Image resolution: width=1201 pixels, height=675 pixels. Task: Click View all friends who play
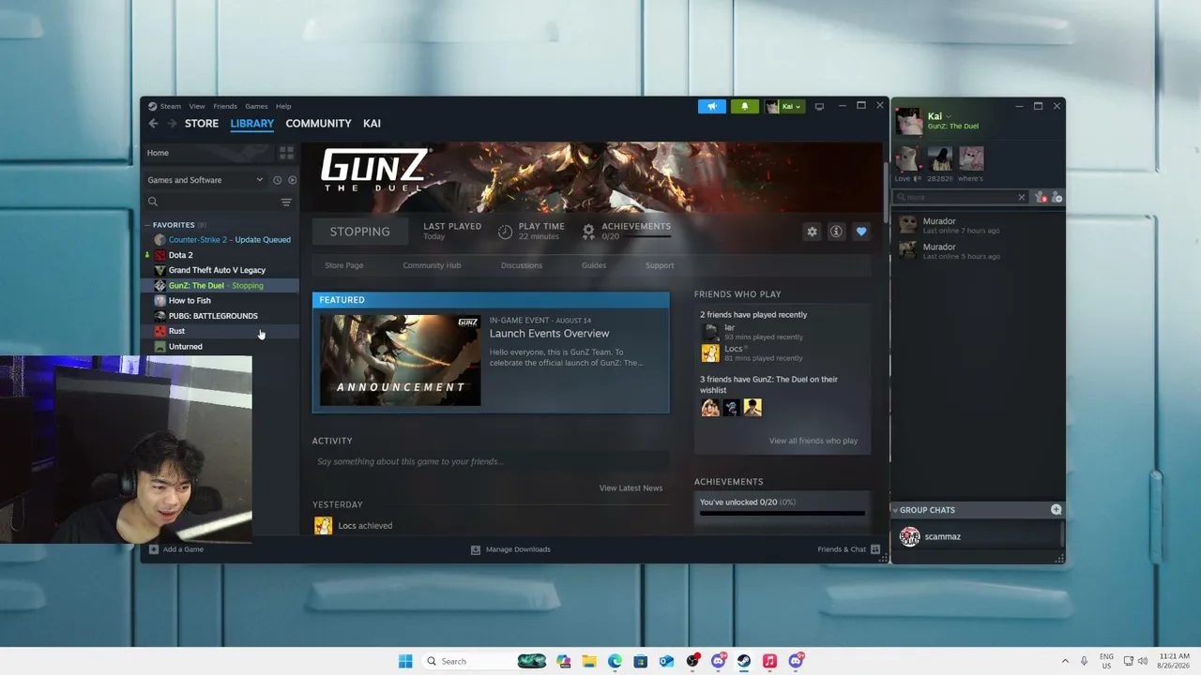click(x=813, y=441)
